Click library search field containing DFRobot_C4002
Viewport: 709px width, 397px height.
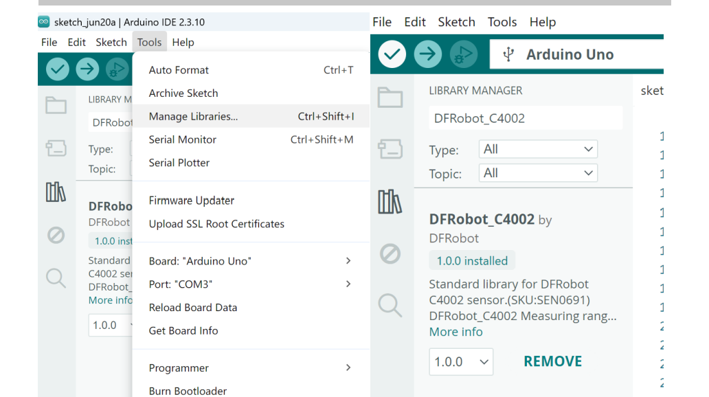pyautogui.click(x=526, y=118)
